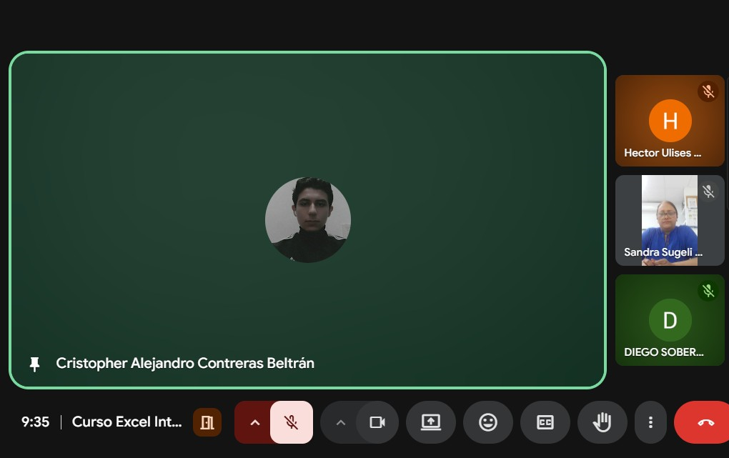729x458 pixels.
Task: Expand audio settings chevron beside the microphone
Action: click(254, 422)
